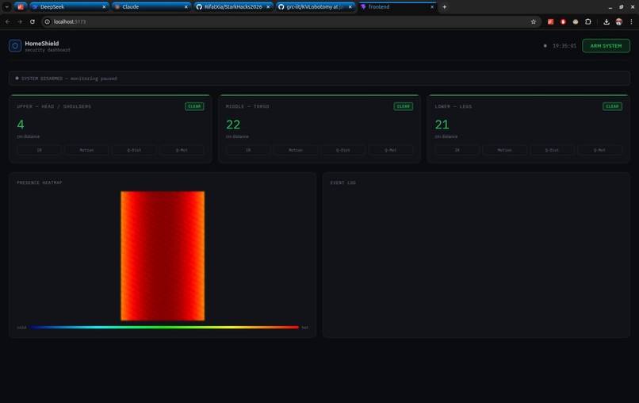
Task: Select the frontend tab
Action: click(x=397, y=6)
